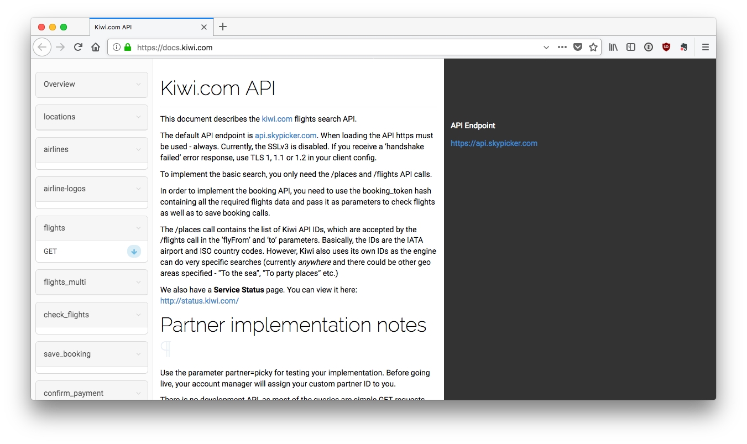The image size is (747, 444).
Task: Open the uBlock Origin extension
Action: coord(666,48)
